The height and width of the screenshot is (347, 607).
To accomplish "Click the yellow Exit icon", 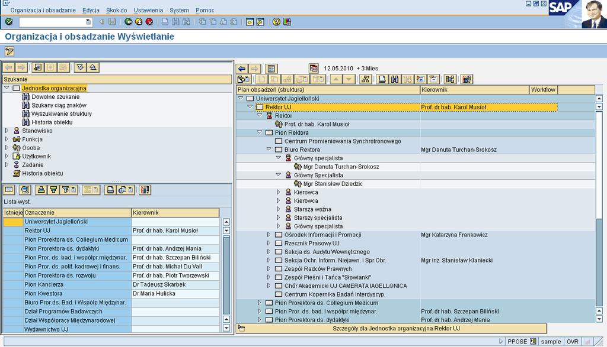I will pos(139,22).
